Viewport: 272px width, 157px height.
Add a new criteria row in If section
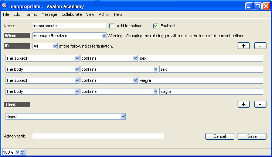[x=244, y=46]
